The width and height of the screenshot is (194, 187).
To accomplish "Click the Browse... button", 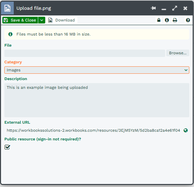I will pyautogui.click(x=178, y=53).
